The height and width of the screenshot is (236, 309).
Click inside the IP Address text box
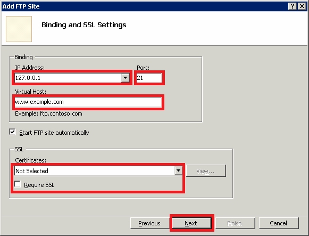tap(68, 78)
